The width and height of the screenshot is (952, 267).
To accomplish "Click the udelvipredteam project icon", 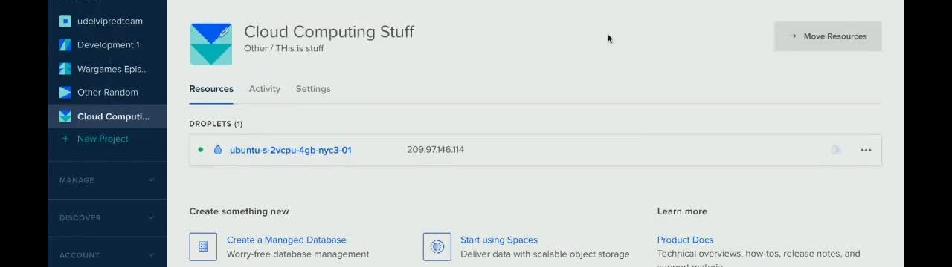I will tap(65, 22).
